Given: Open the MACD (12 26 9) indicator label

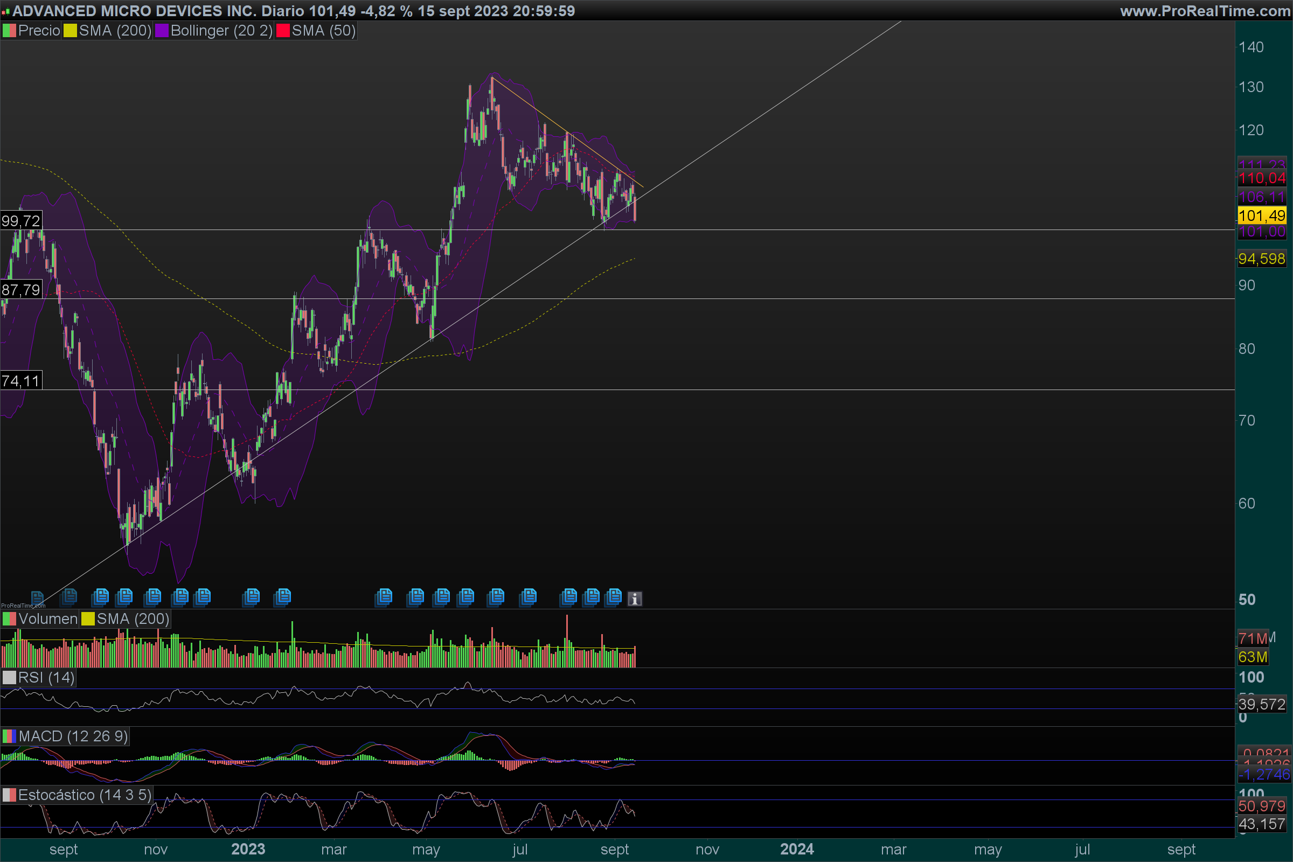Looking at the screenshot, I should pyautogui.click(x=73, y=736).
